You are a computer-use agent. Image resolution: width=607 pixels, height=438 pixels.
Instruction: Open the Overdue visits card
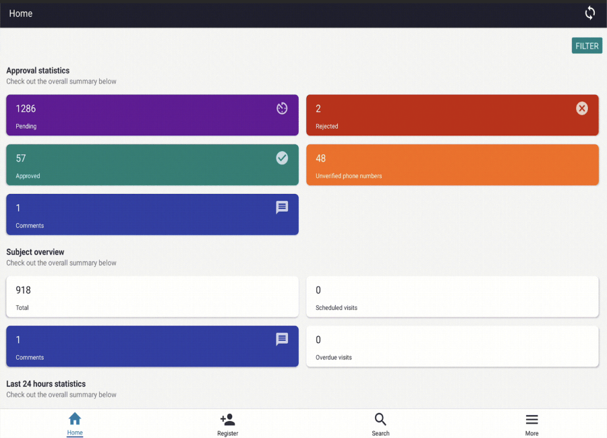[452, 346]
